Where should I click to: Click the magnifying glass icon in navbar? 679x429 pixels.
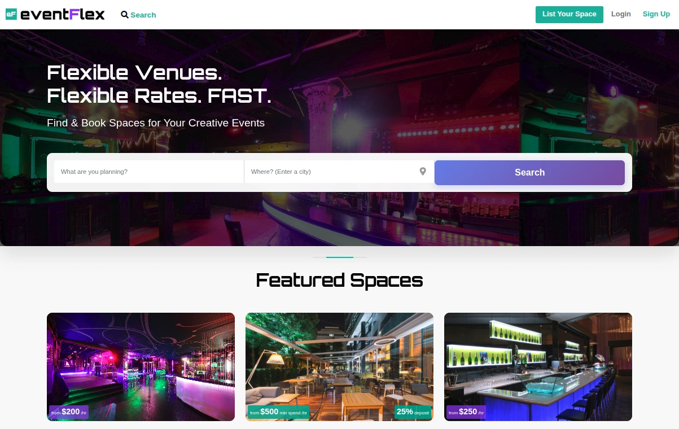(x=125, y=15)
